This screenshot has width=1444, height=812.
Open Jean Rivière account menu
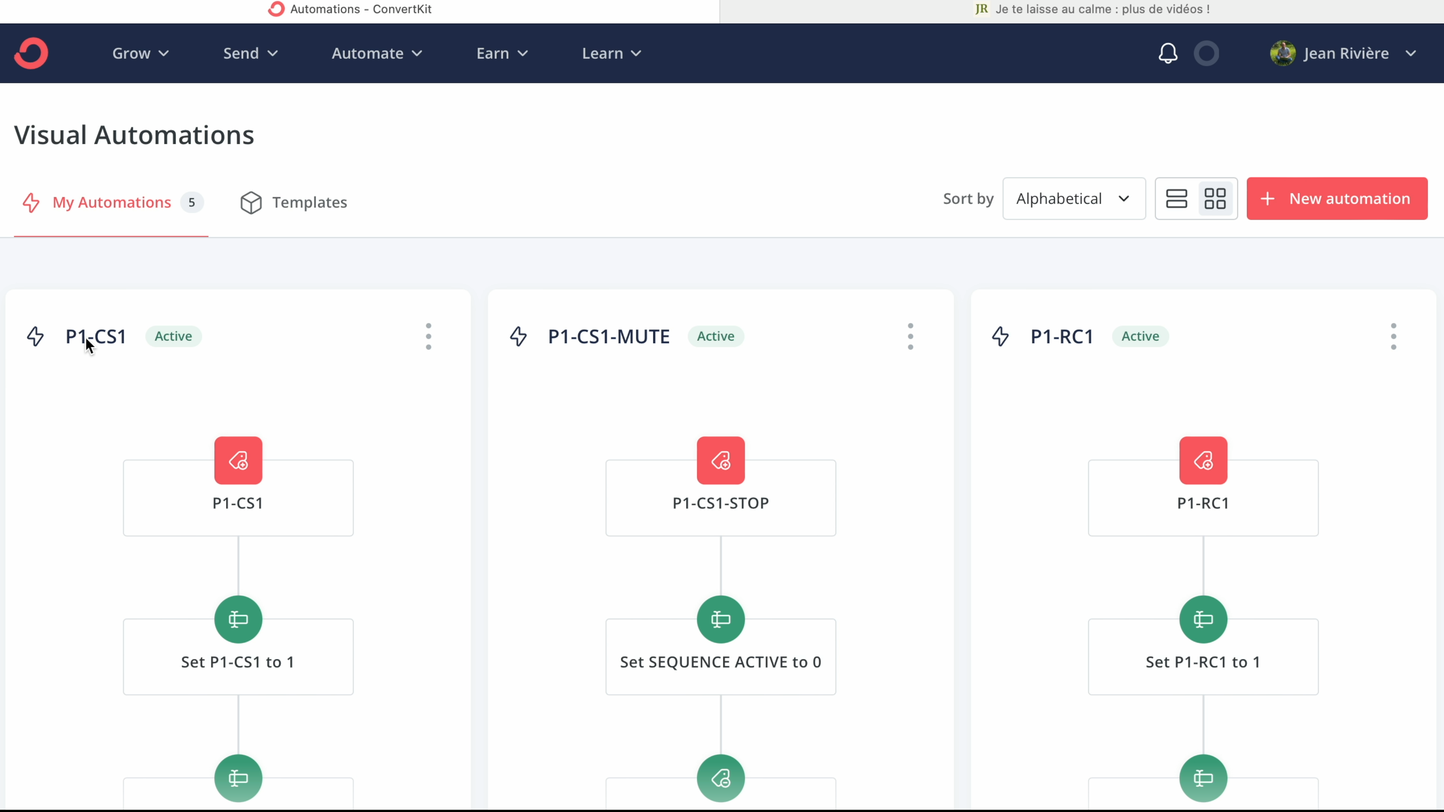(x=1344, y=53)
